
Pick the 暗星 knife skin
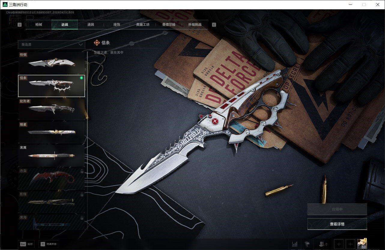[51, 132]
